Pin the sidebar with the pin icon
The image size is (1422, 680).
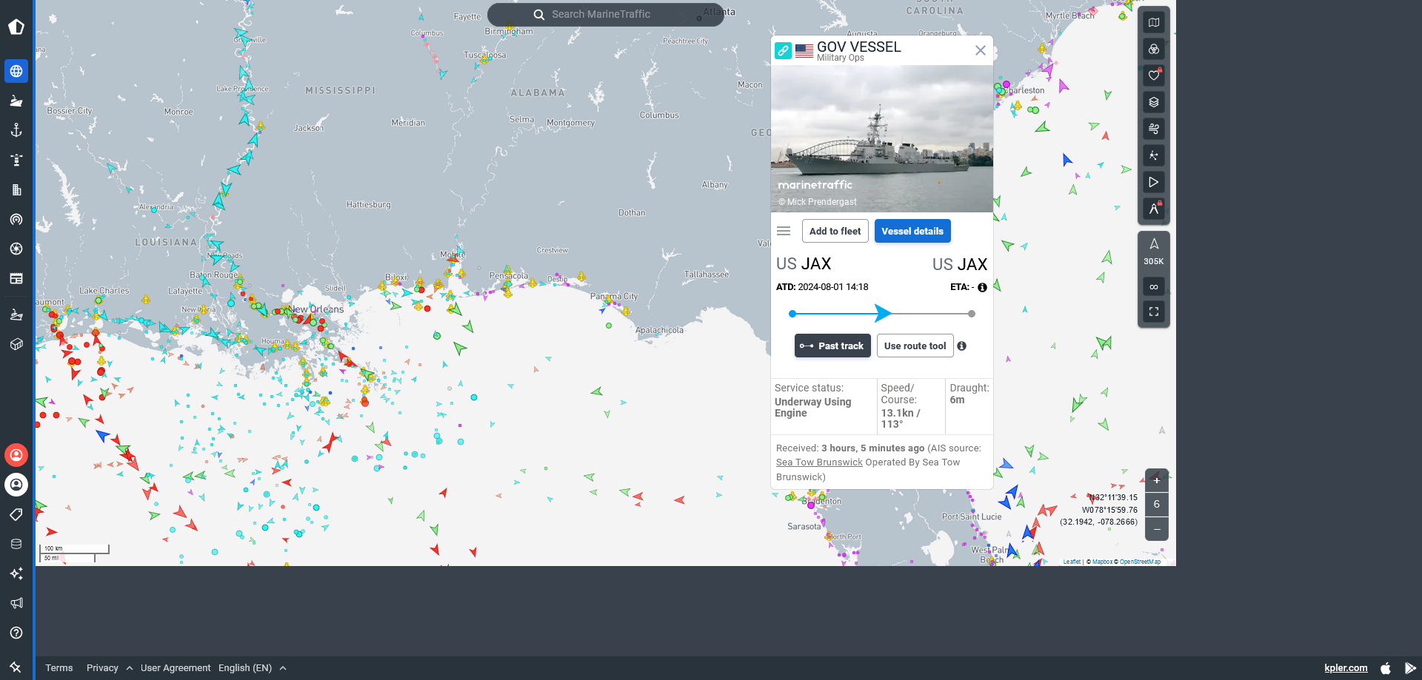click(x=16, y=667)
